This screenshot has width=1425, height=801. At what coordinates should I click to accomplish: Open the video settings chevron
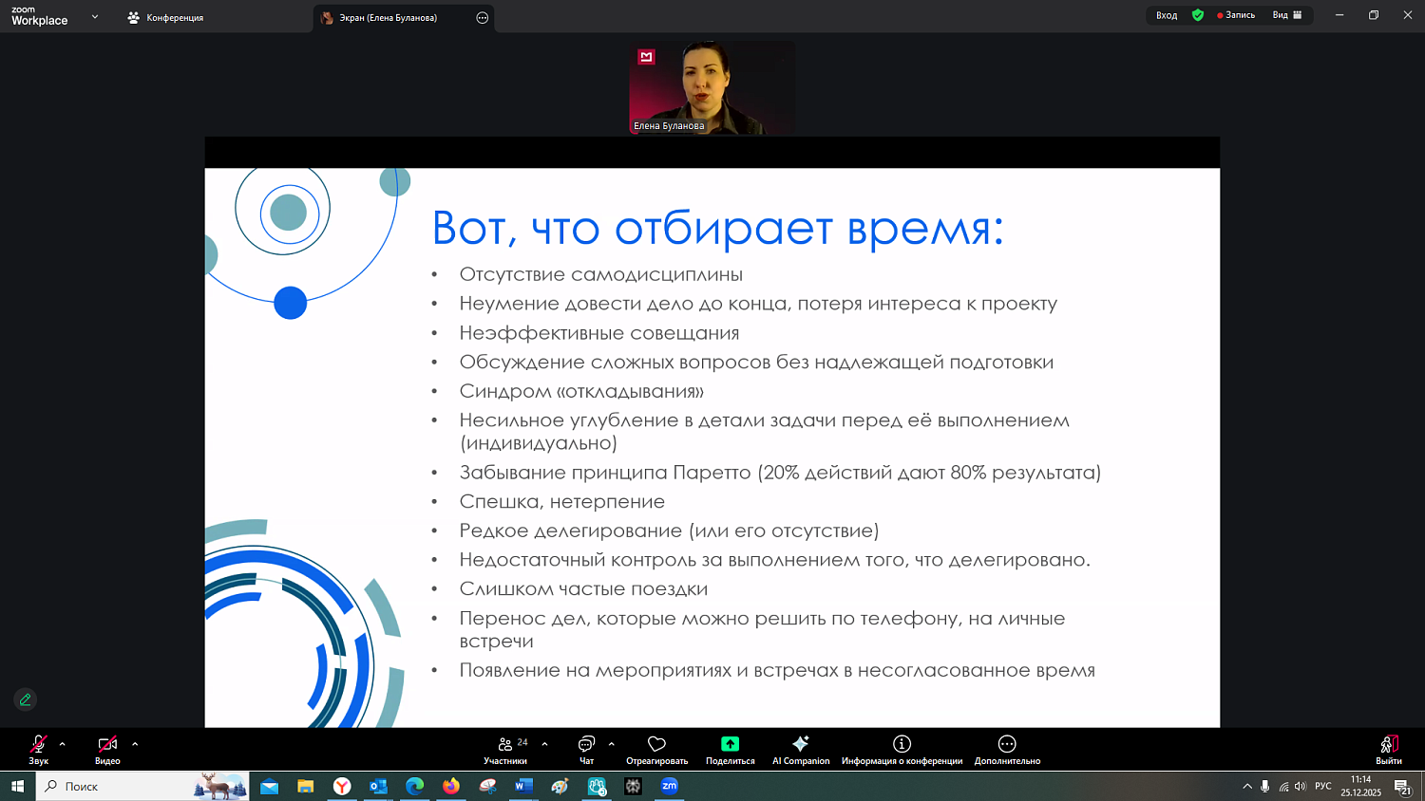pyautogui.click(x=134, y=744)
